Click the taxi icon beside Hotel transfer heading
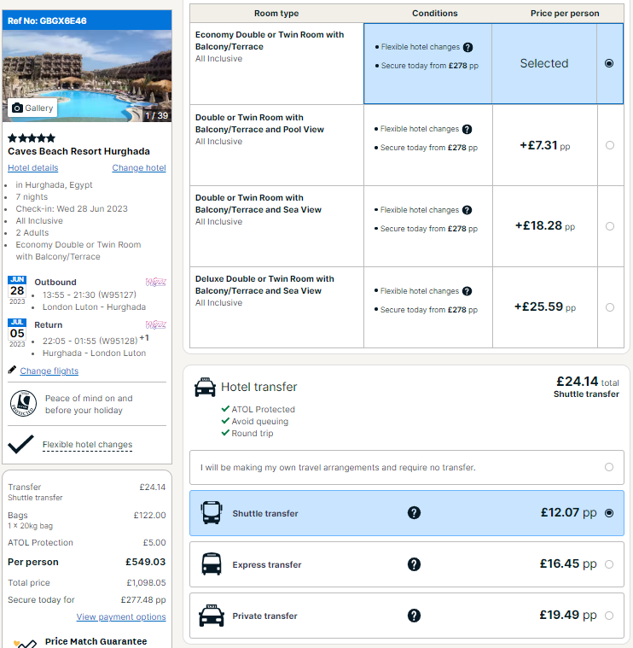The height and width of the screenshot is (648, 633). pyautogui.click(x=206, y=388)
